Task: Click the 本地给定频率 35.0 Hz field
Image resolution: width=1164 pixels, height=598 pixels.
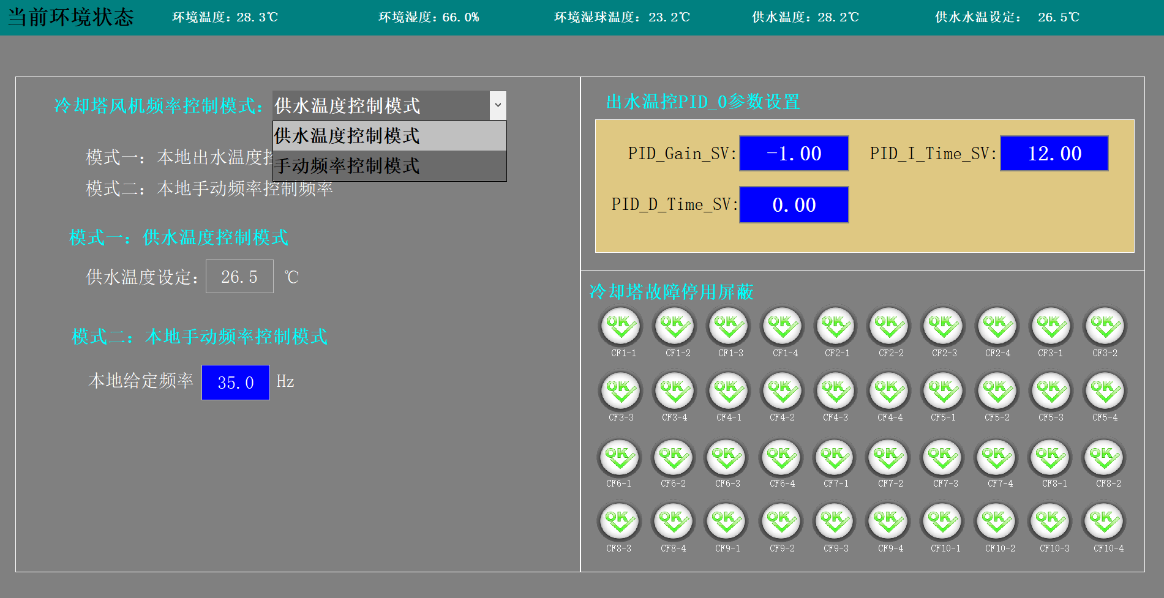Action: pyautogui.click(x=236, y=383)
